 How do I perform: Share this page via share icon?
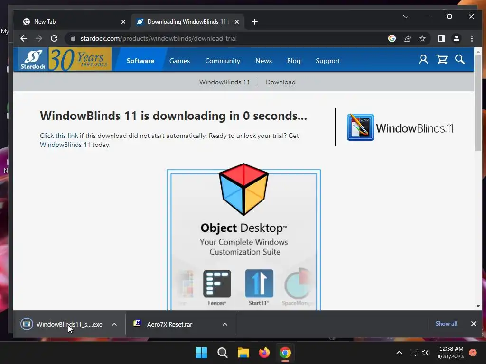[x=407, y=38]
